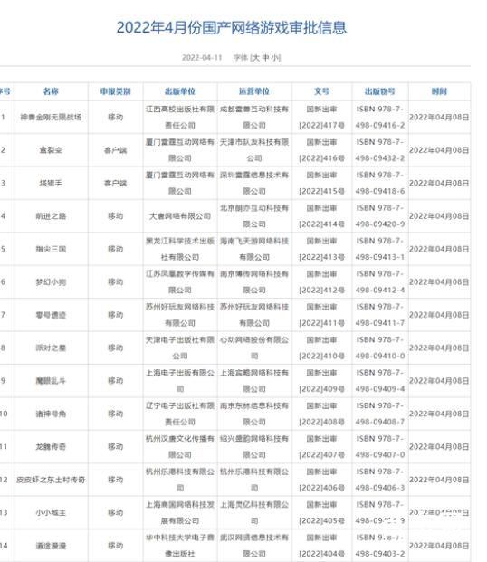
Task: Click the 时间 column header
Action: pos(439,91)
